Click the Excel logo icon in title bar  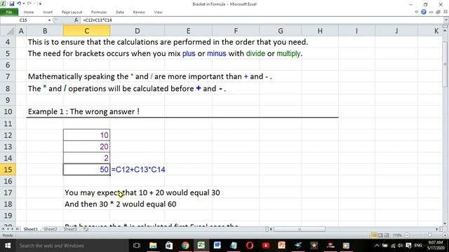pos(3,3)
